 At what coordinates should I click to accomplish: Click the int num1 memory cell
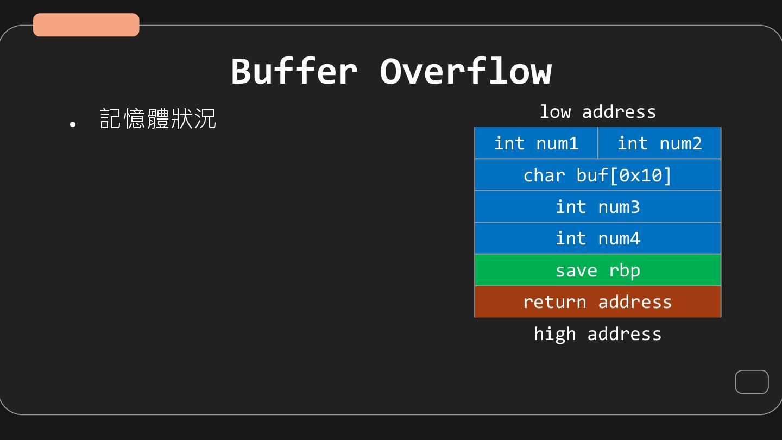(x=536, y=143)
